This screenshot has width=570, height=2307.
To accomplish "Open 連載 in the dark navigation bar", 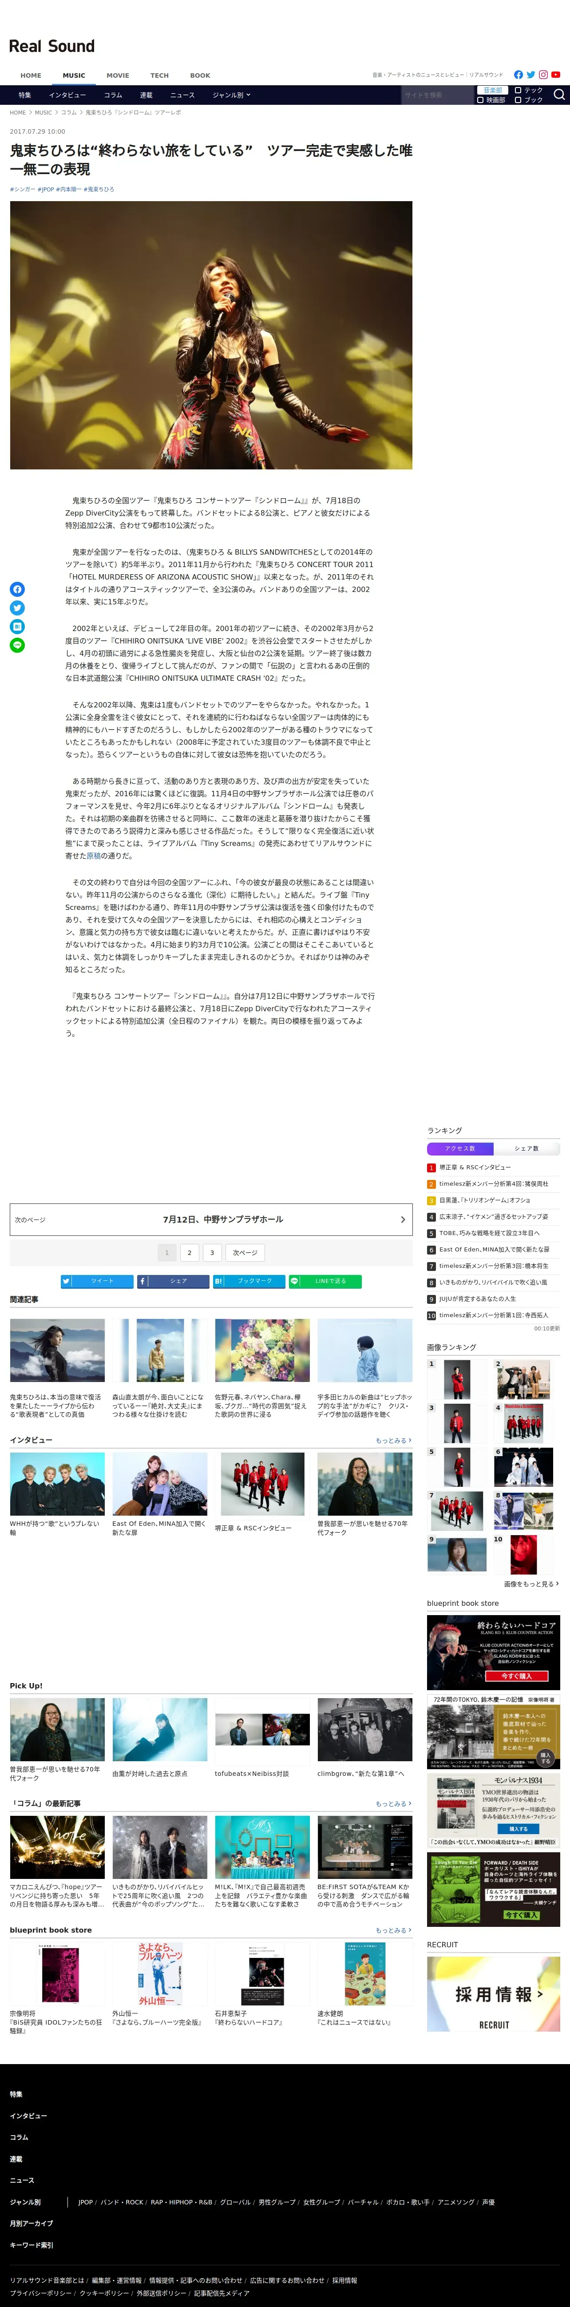I will click(x=146, y=95).
